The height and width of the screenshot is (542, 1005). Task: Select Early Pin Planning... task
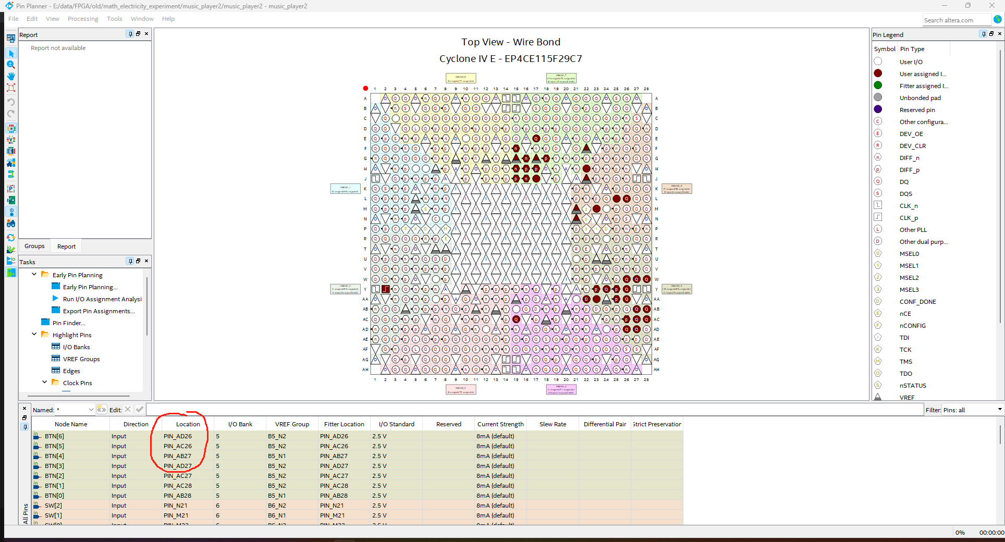pyautogui.click(x=90, y=287)
